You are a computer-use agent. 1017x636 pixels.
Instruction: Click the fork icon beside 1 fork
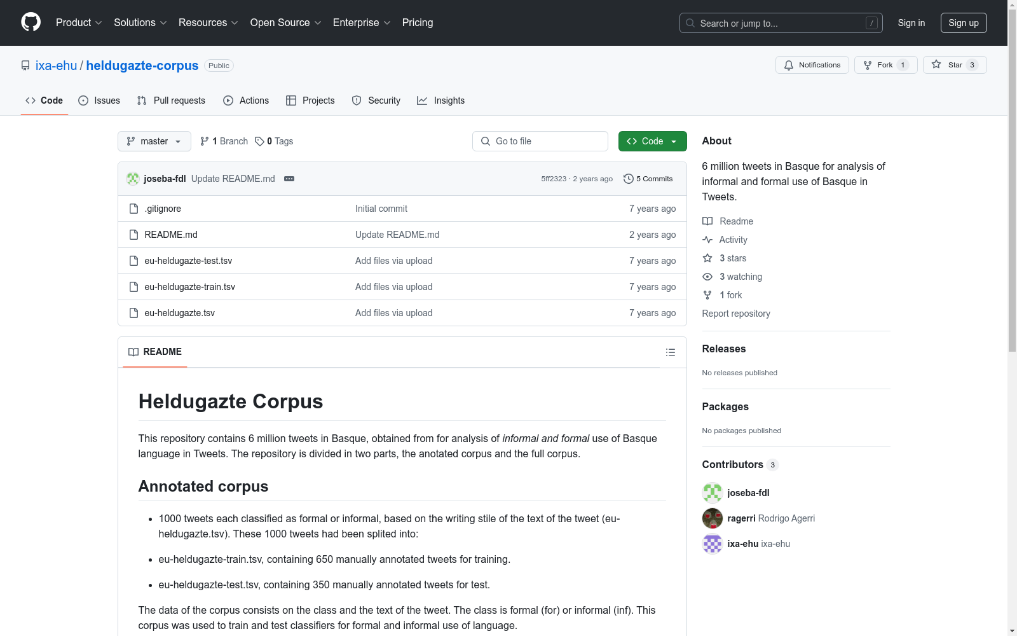pos(707,295)
